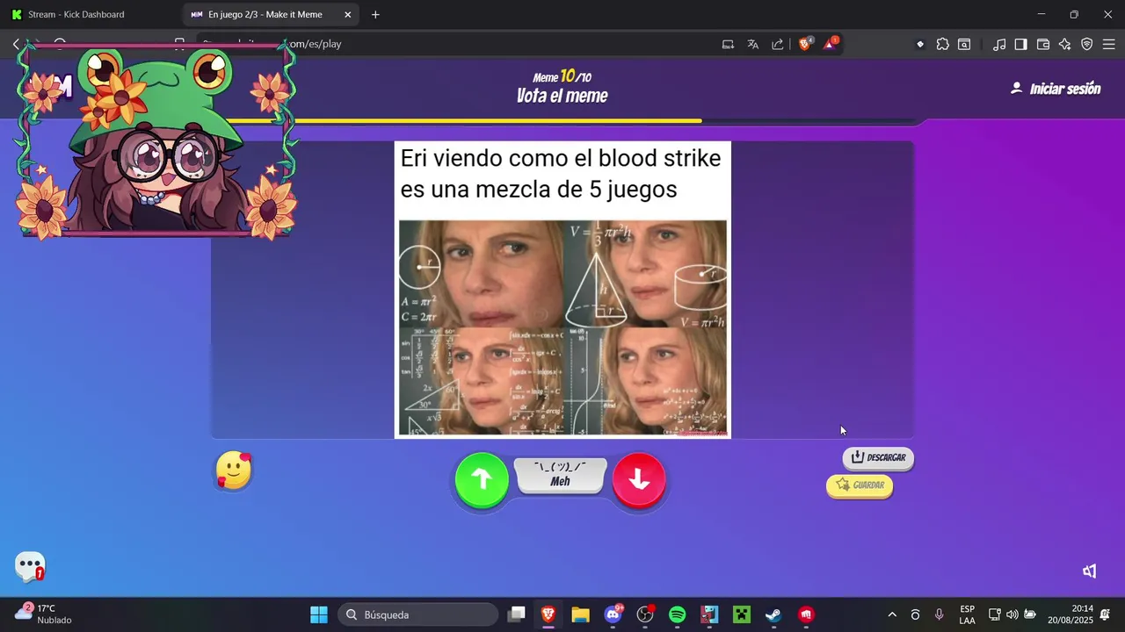Downvote the meme with the red arrow
This screenshot has width=1125, height=632.
(639, 479)
